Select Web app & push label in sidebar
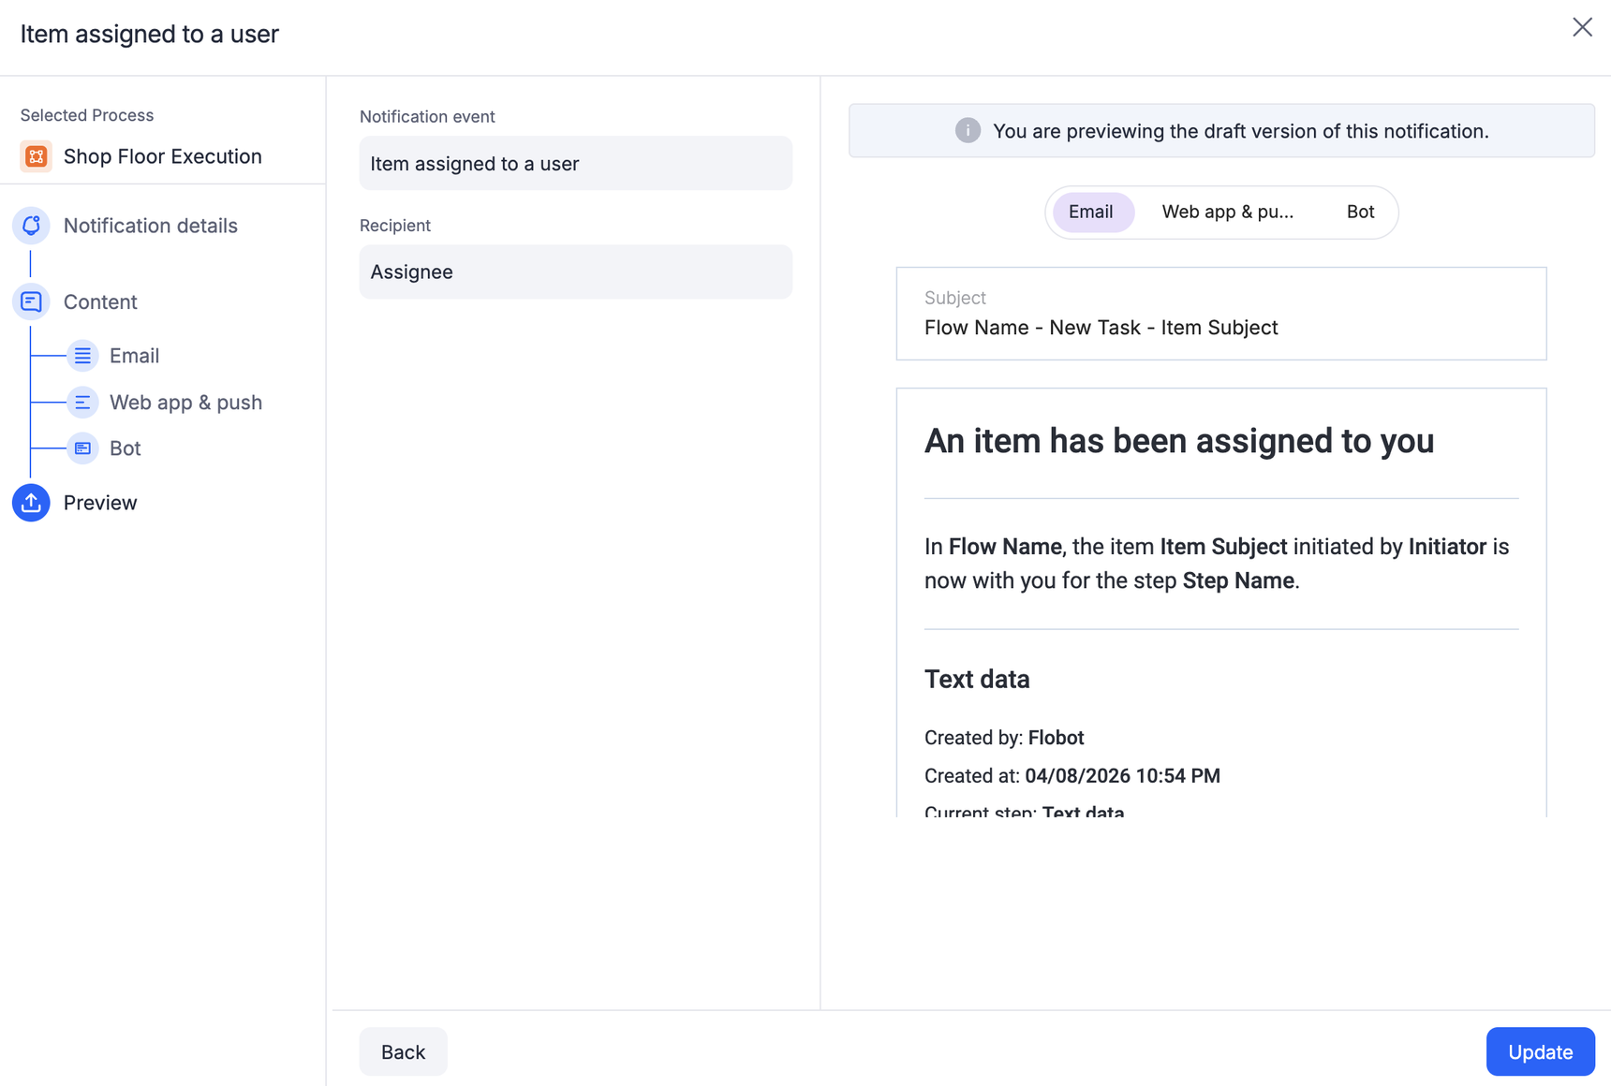The image size is (1611, 1086). 185,403
